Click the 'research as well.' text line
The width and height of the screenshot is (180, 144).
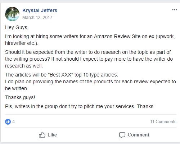(x=24, y=66)
